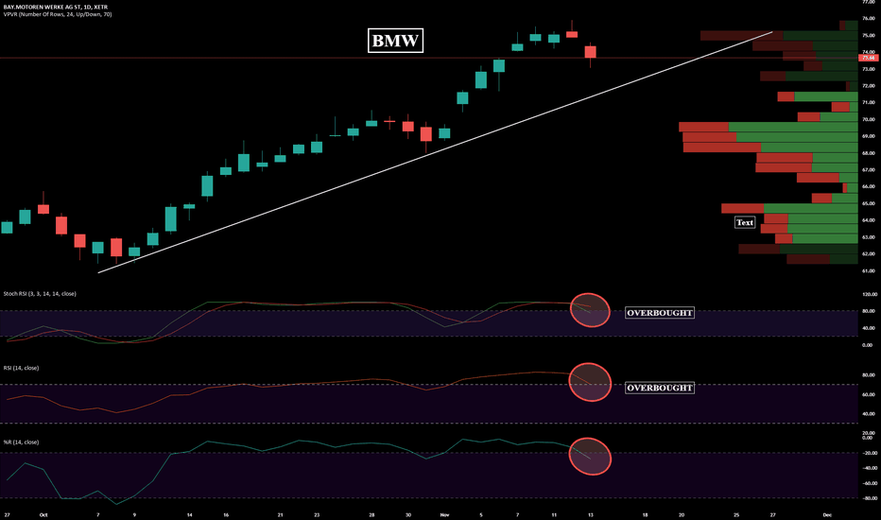This screenshot has width=881, height=520.
Task: Click date '25' on the time axis
Action: point(736,515)
